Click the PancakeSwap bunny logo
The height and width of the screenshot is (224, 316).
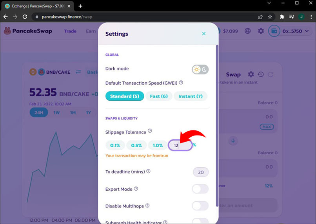pos(7,31)
